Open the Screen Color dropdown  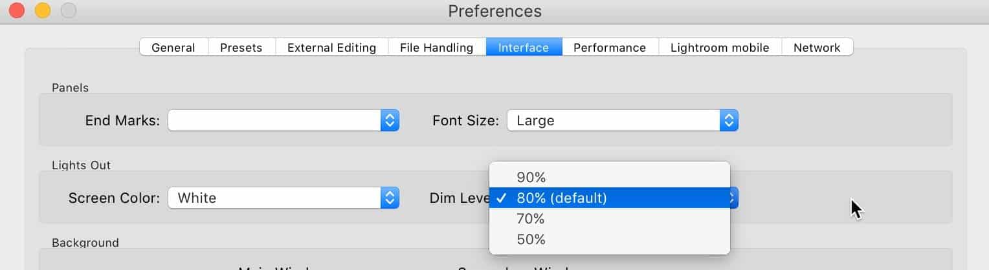pos(283,198)
